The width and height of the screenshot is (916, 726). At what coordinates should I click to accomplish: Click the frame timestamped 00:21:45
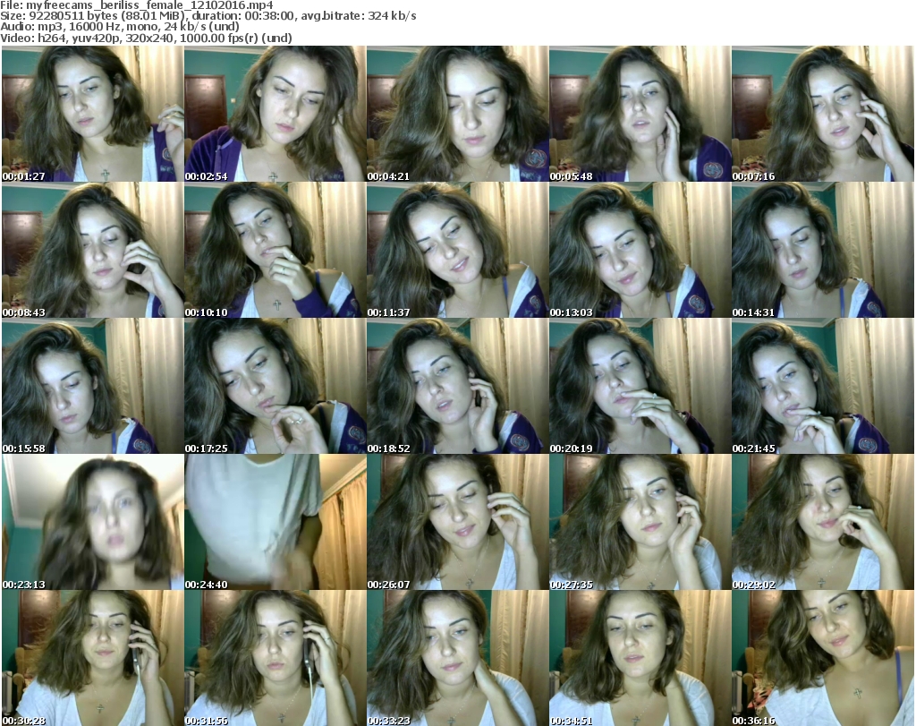(x=822, y=386)
